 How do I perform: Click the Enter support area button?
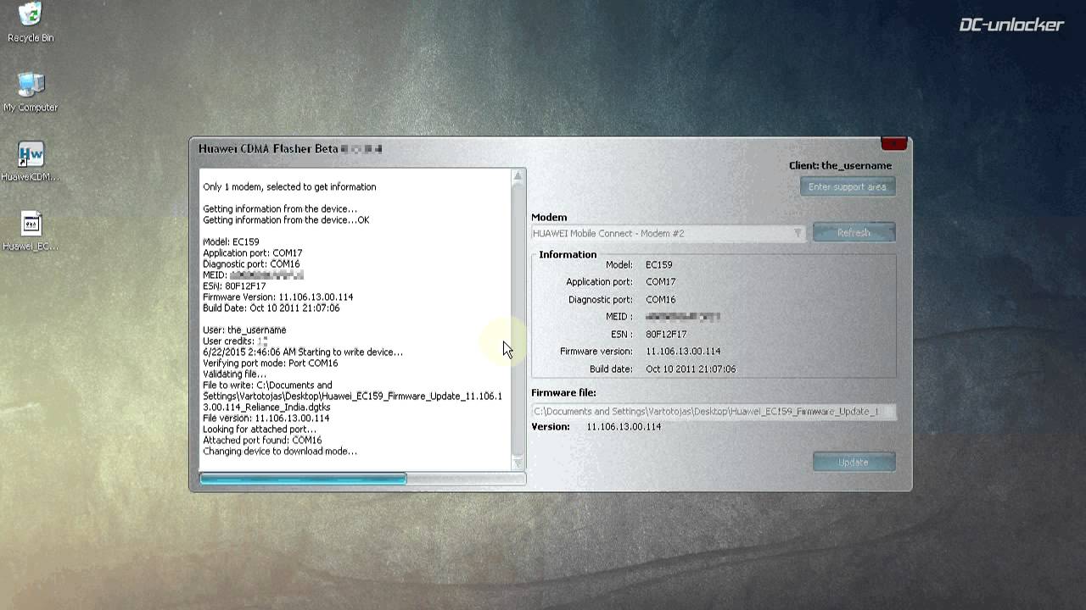(x=847, y=186)
